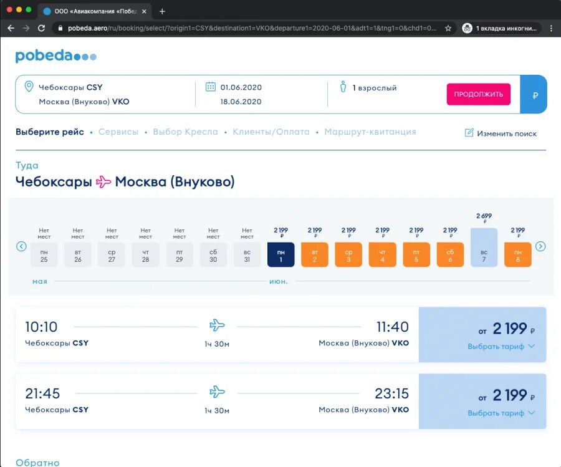Click the passenger person icon
561x467 pixels.
[343, 87]
